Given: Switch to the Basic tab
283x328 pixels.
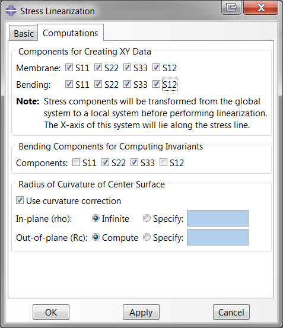Looking at the screenshot, I should click(x=23, y=33).
